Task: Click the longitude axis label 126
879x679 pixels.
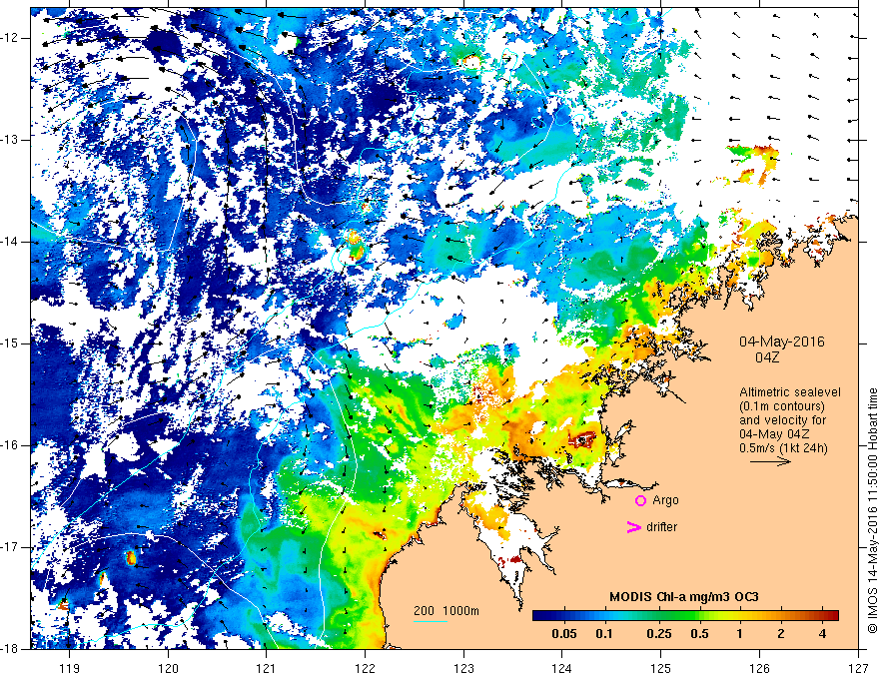Action: (759, 668)
